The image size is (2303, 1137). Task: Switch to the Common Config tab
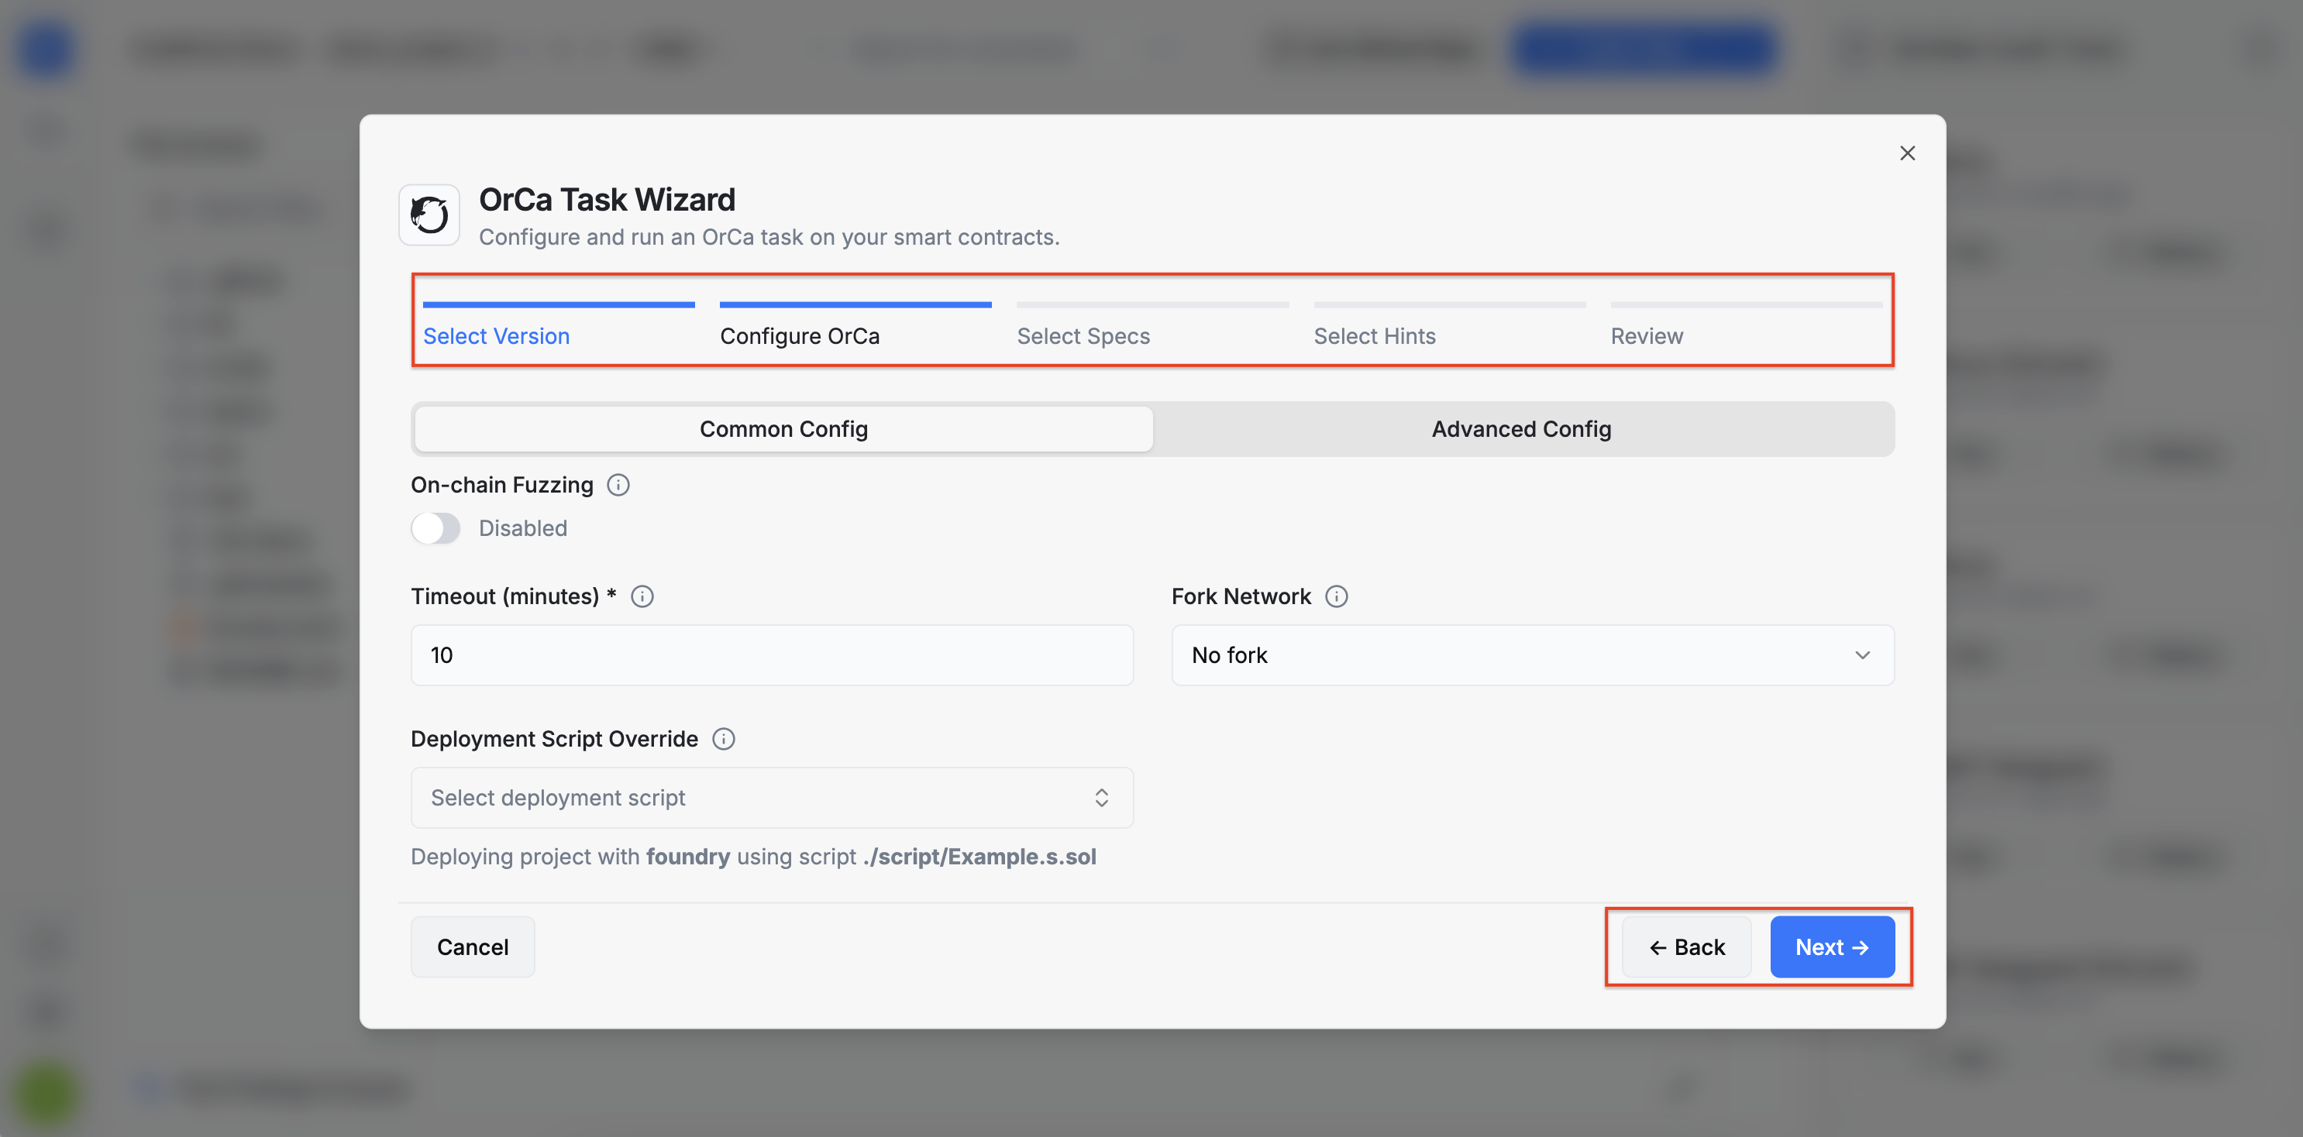pyautogui.click(x=784, y=429)
